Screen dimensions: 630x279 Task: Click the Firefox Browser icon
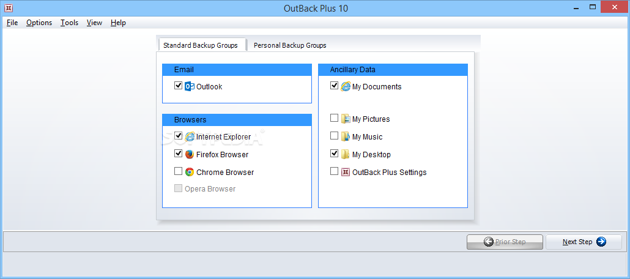[x=190, y=154]
